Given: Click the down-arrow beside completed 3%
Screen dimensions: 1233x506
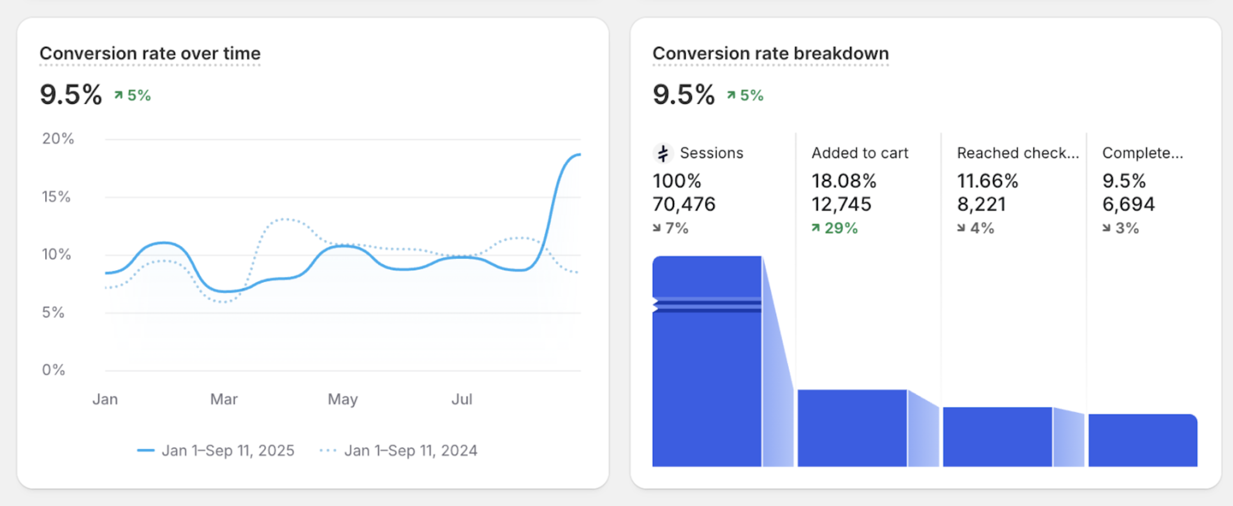Looking at the screenshot, I should pos(1106,228).
